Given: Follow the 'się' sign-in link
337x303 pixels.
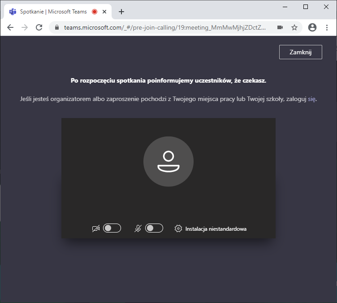Looking at the screenshot, I should coord(311,99).
